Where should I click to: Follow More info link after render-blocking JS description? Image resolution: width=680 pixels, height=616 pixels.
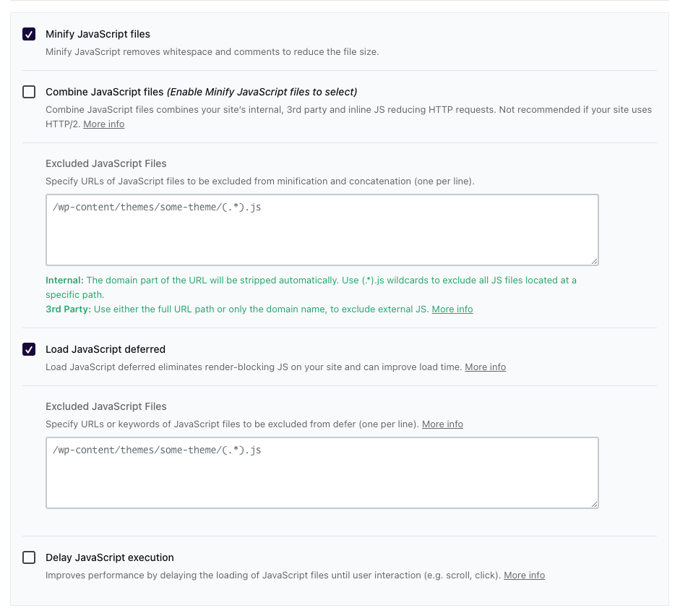(x=485, y=367)
